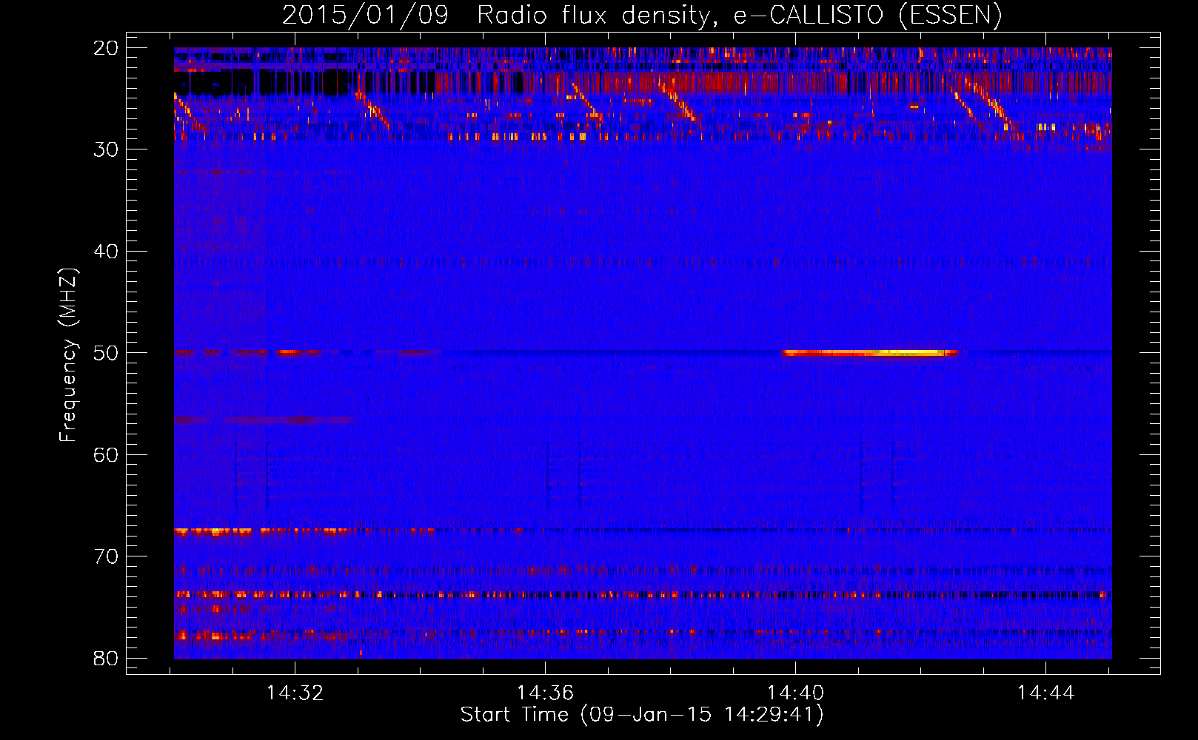1198x740 pixels.
Task: Click the 20 MHz frequency tick label
Action: (x=106, y=48)
